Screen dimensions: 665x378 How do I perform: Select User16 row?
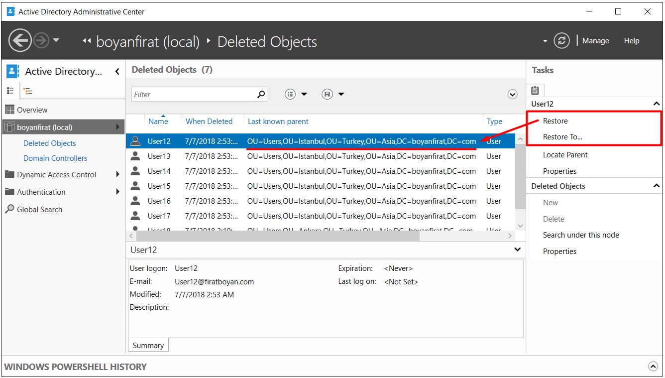click(x=321, y=201)
